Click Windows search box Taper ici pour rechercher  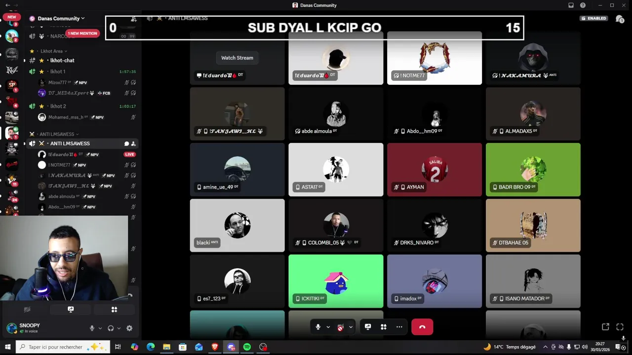63,347
